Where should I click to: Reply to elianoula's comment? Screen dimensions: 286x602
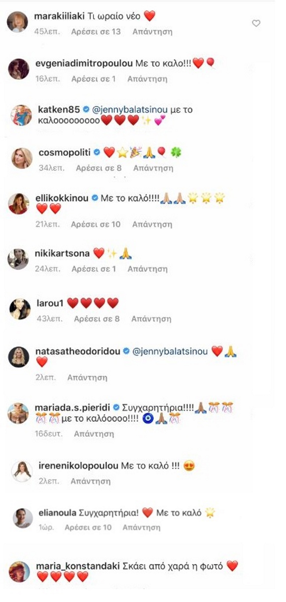(141, 527)
